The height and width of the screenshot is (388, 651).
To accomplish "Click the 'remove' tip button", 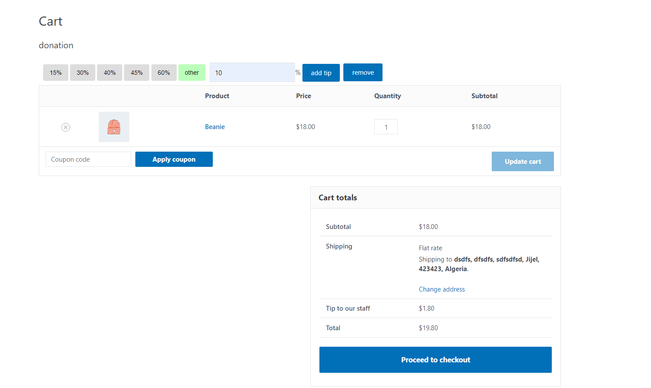I will point(362,72).
